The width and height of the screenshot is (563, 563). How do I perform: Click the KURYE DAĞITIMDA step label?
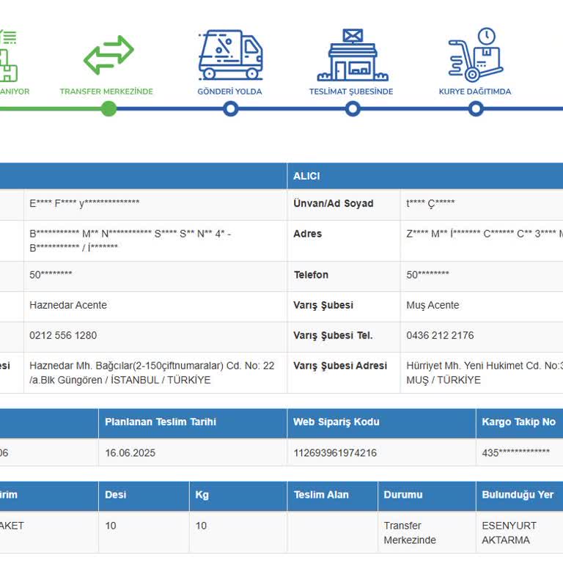475,92
